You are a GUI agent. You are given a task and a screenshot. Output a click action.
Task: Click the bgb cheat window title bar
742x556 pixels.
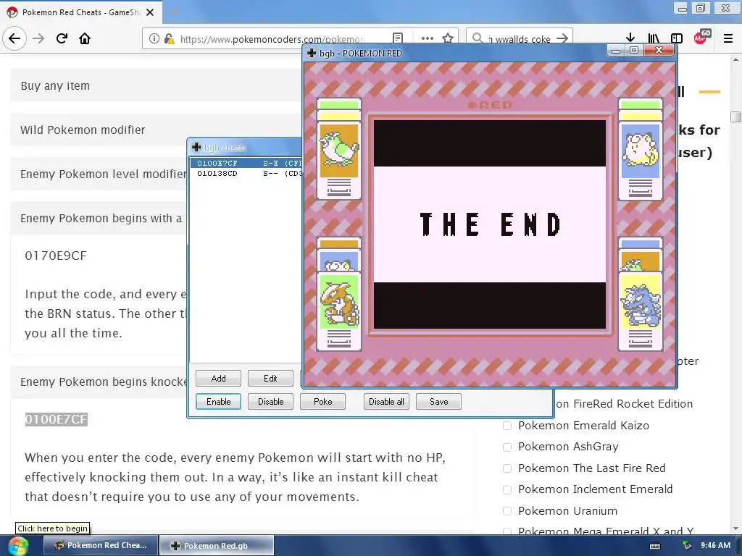(245, 148)
